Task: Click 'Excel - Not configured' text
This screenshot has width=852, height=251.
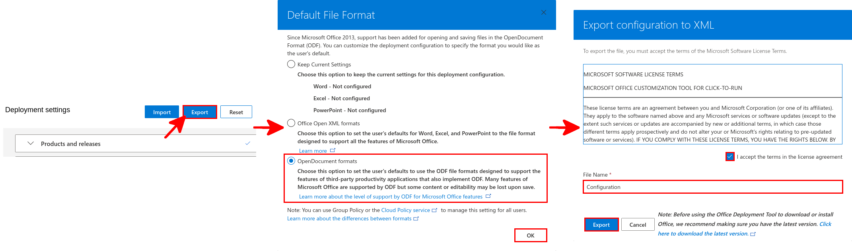Action: (x=342, y=98)
